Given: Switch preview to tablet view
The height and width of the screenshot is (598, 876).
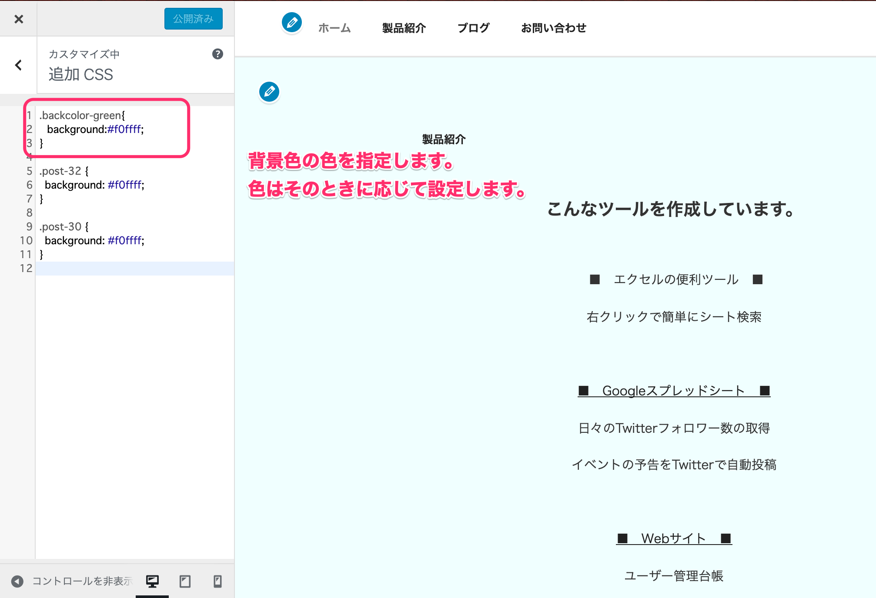Looking at the screenshot, I should click(x=185, y=580).
